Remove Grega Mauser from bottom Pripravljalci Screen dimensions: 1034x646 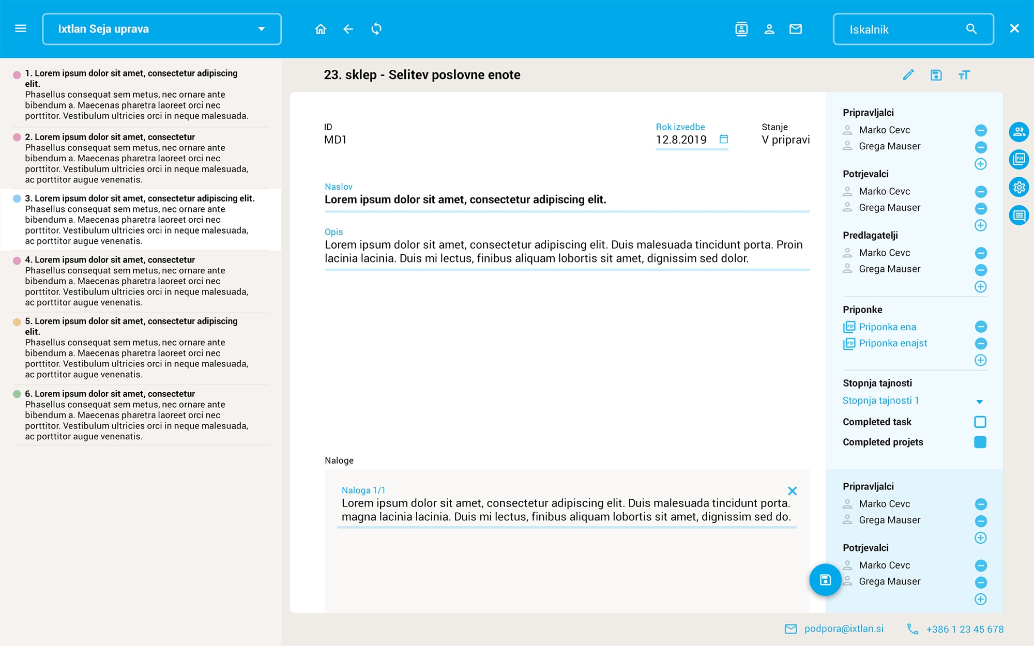(981, 521)
